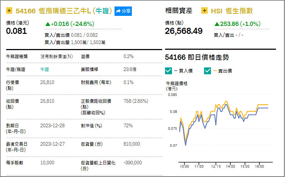
Task: Uncheck the 買入價 checkbox
Action: [168, 71]
